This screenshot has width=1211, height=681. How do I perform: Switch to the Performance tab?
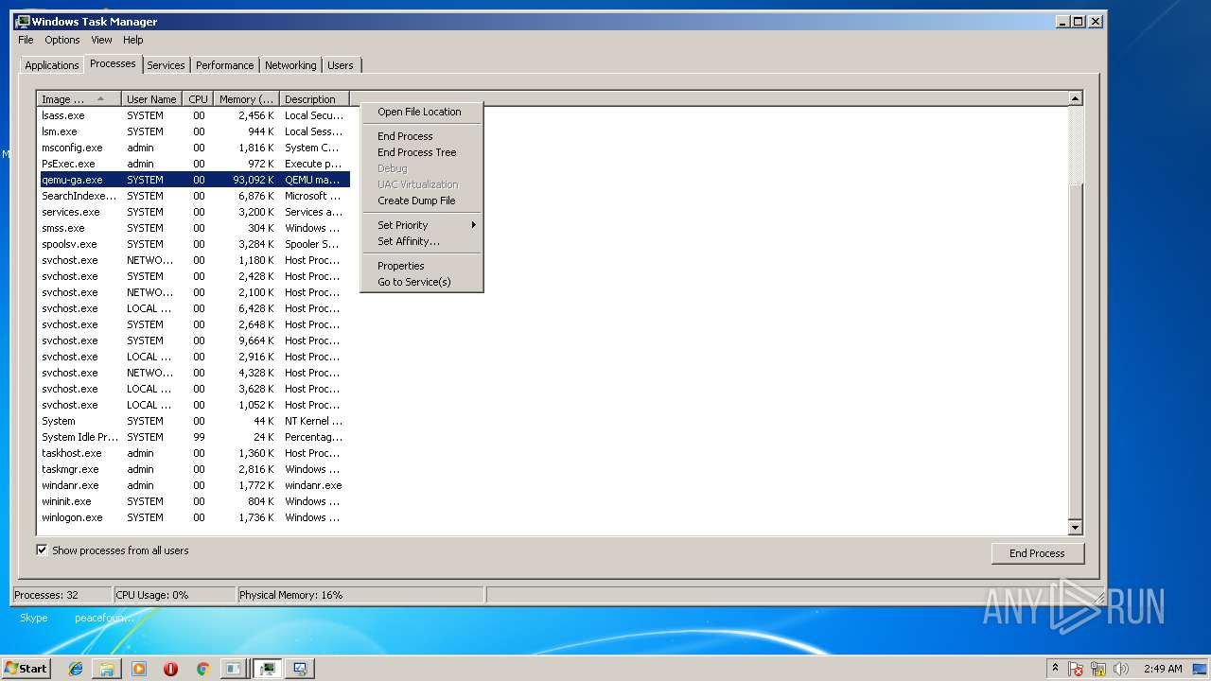point(225,65)
